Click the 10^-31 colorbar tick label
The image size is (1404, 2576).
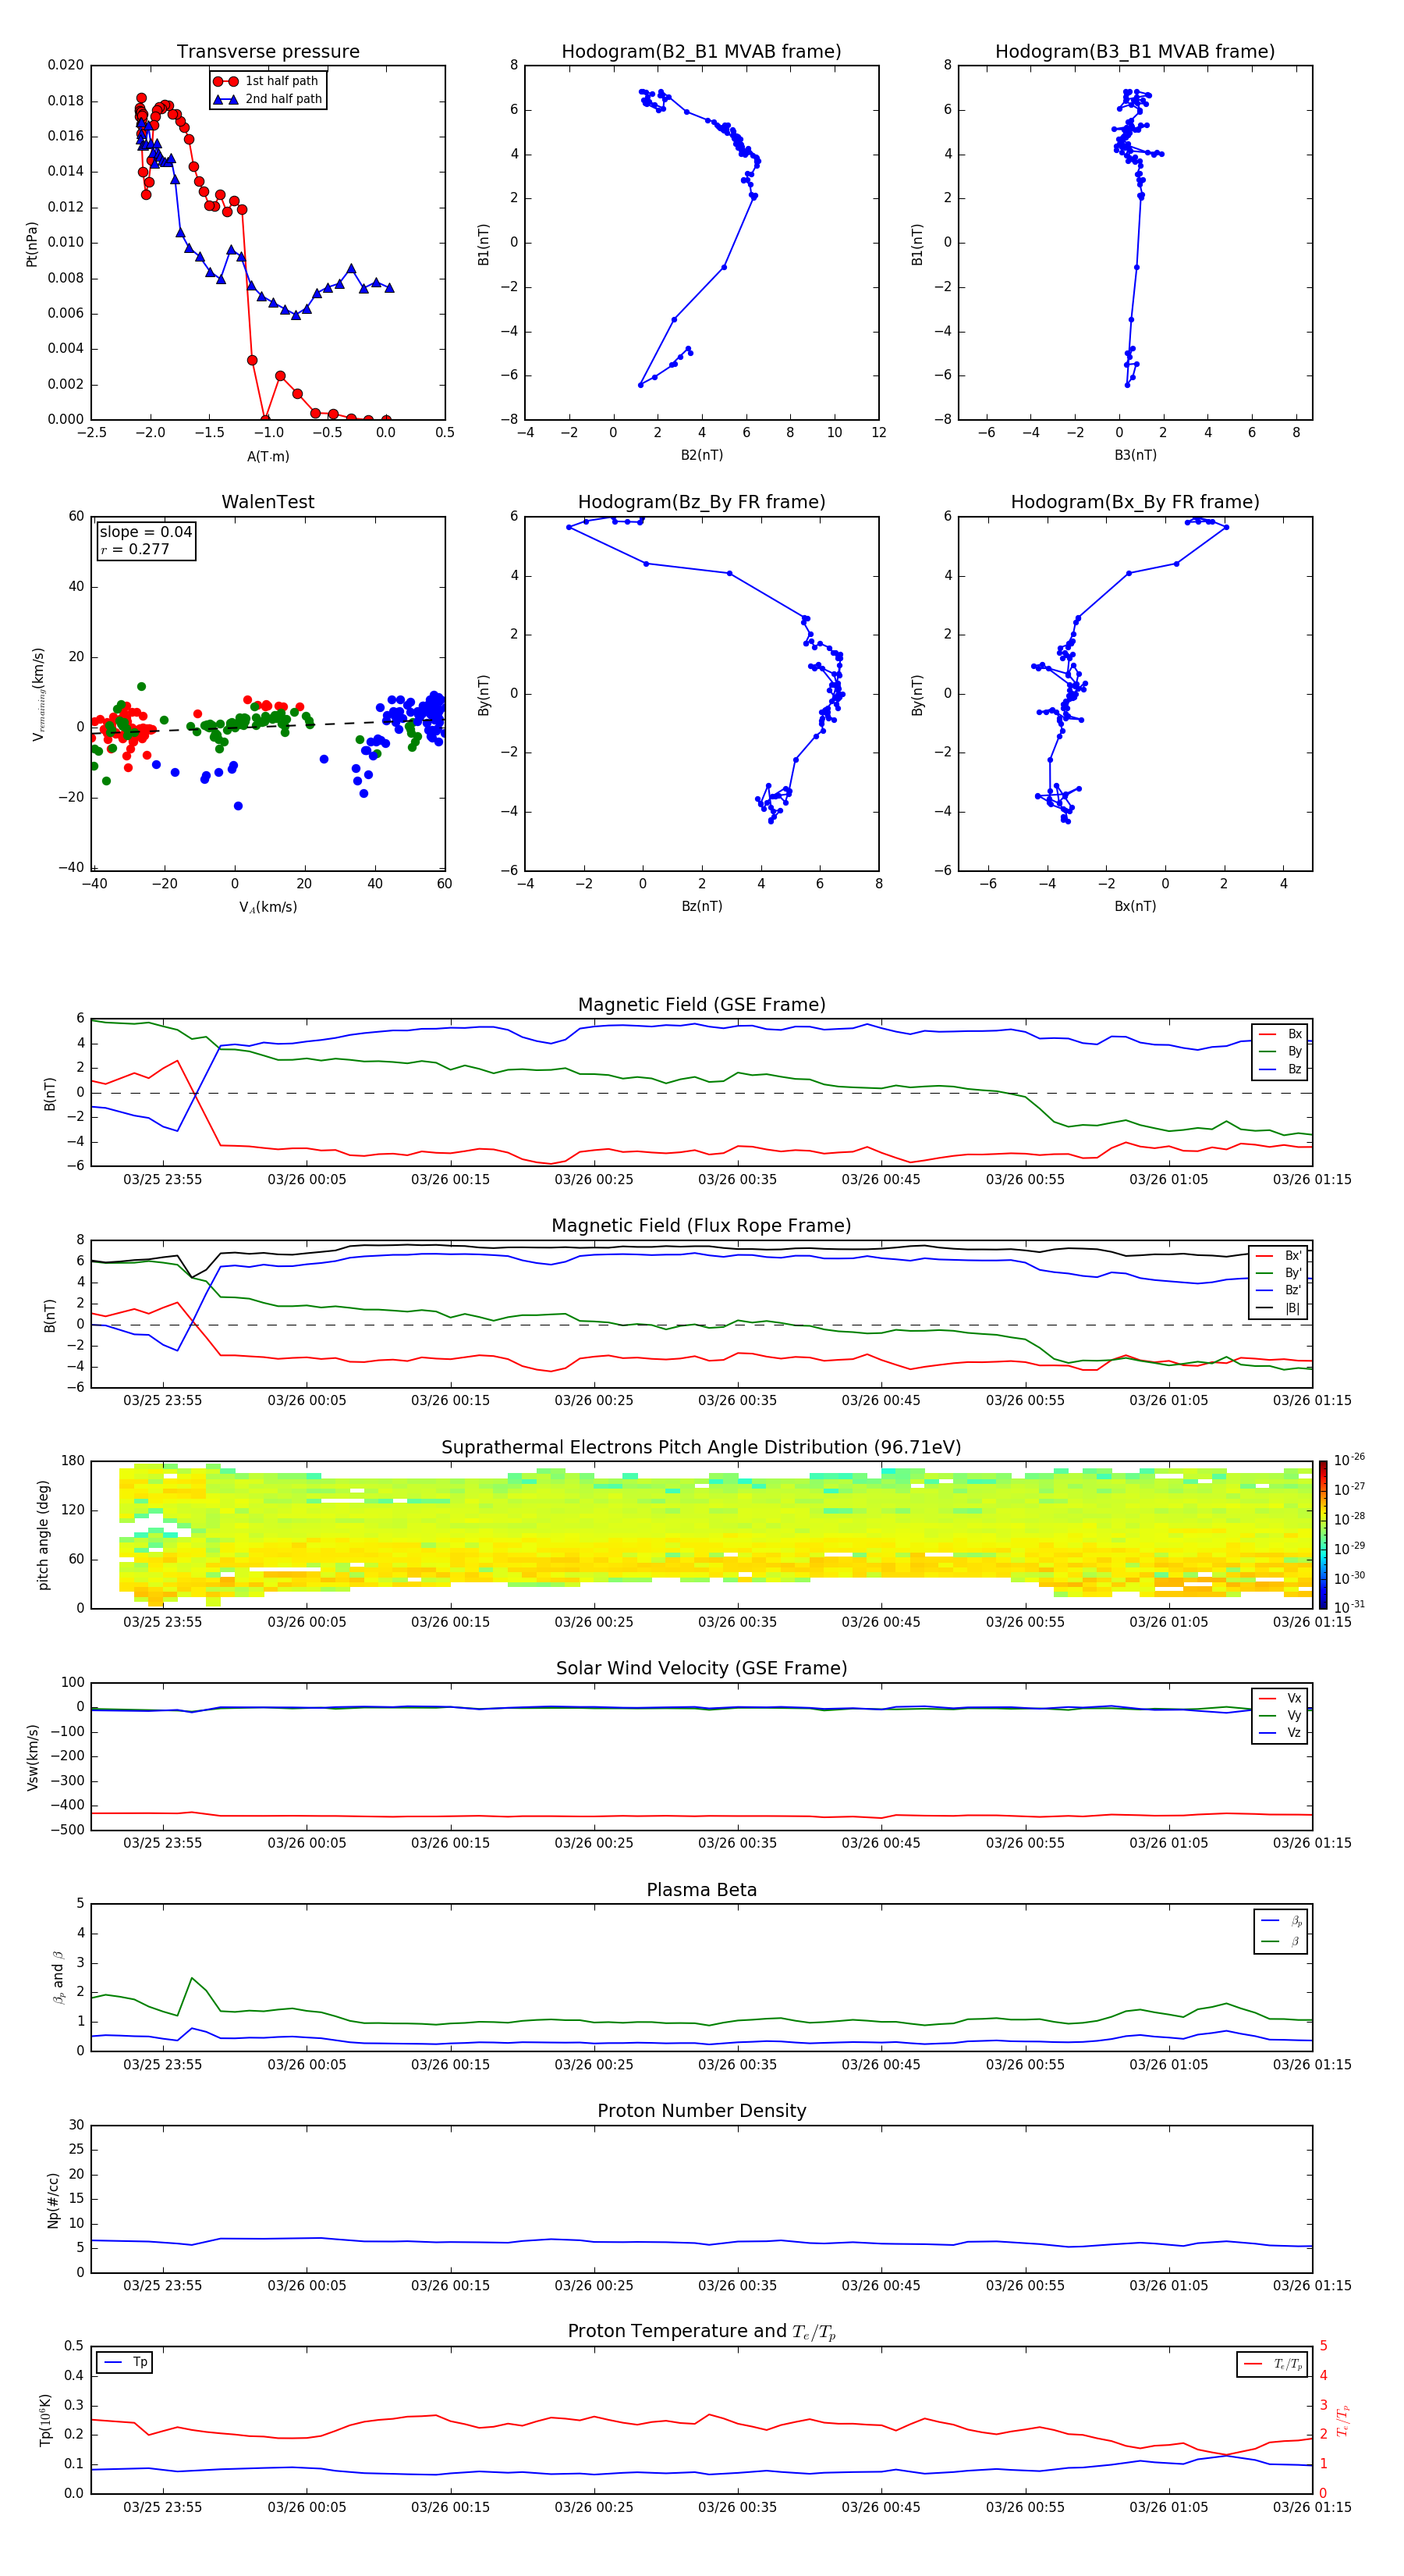pyautogui.click(x=1349, y=1607)
